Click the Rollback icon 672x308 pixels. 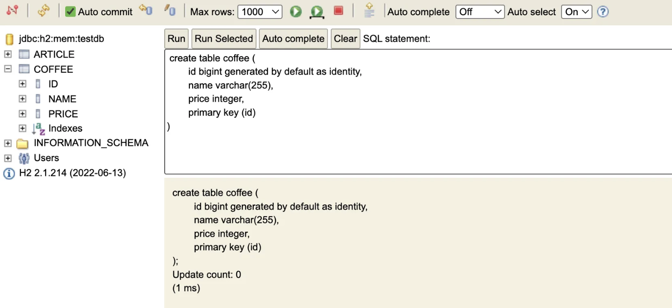146,10
